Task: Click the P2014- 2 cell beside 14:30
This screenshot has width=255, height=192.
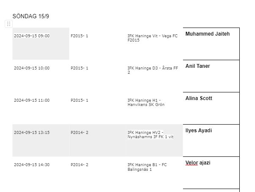Action: (x=80, y=165)
